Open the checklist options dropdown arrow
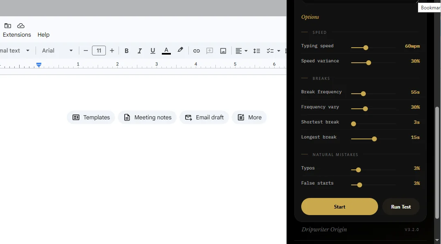 coord(279,51)
